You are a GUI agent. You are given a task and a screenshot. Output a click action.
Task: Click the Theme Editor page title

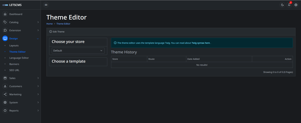coord(66,17)
